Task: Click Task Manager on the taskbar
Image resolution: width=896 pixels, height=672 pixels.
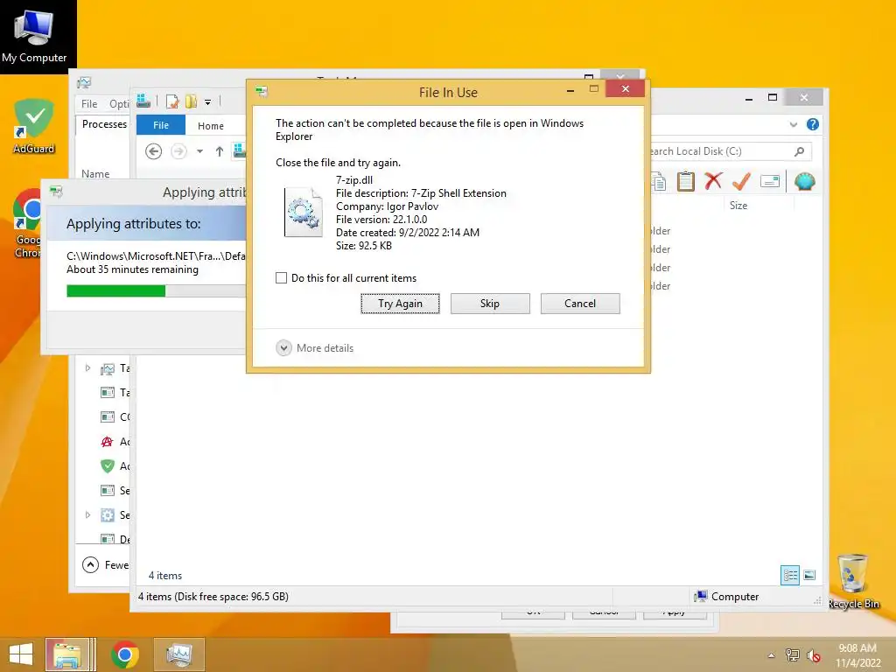Action: point(178,654)
